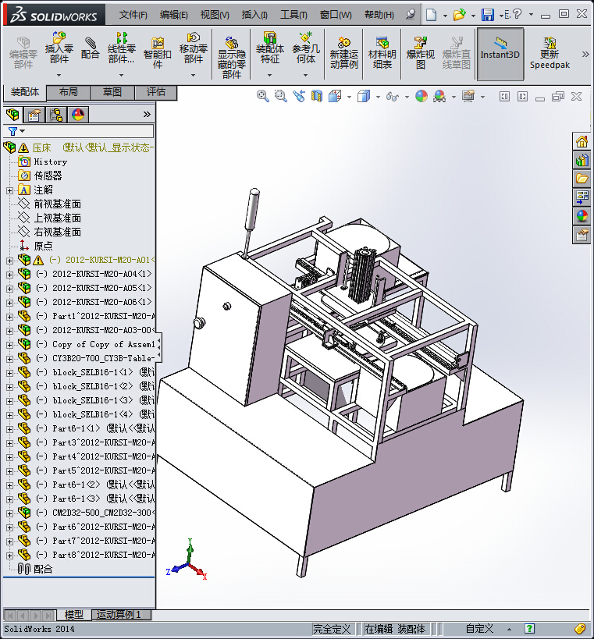Open Assembly Features (装配体特征) tool
Screen dimensions: 594x639
(x=269, y=48)
